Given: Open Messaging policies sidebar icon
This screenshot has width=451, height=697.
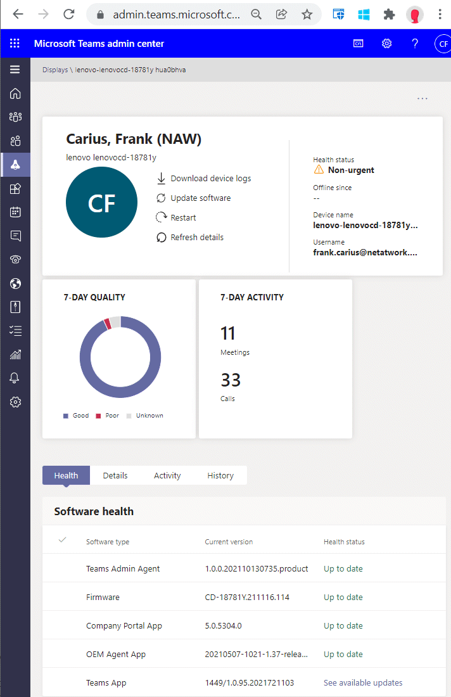Looking at the screenshot, I should 15,236.
